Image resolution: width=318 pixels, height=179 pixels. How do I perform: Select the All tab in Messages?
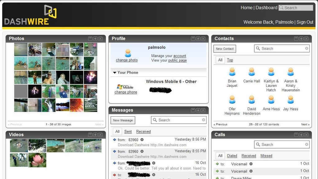point(117,132)
